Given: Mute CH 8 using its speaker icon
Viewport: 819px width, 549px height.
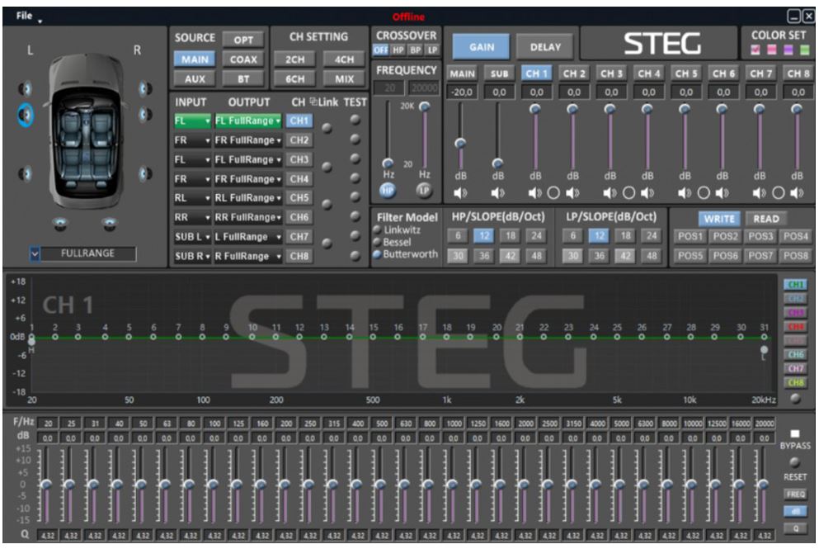Looking at the screenshot, I should tap(797, 193).
